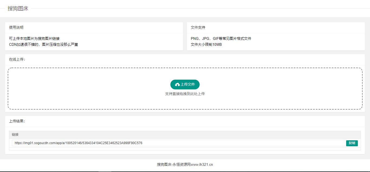Click the PNG，JPG，GIF format support line

pos(221,38)
